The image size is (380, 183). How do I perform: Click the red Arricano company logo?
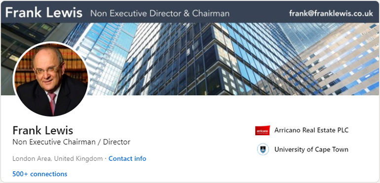click(263, 130)
